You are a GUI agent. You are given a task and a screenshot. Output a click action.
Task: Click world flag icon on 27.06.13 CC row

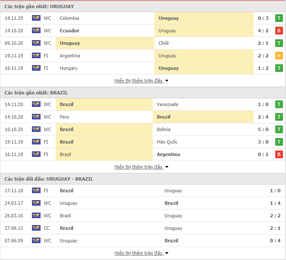[36, 228]
